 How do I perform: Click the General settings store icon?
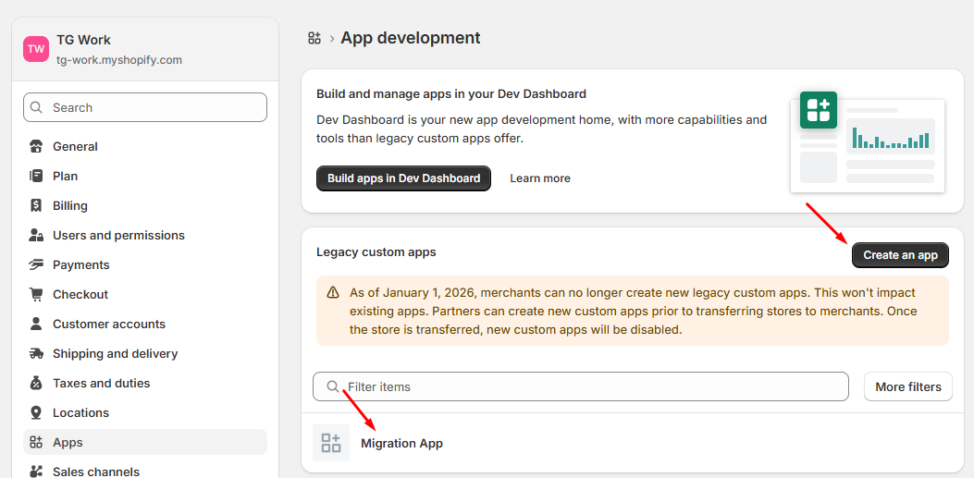[x=36, y=146]
